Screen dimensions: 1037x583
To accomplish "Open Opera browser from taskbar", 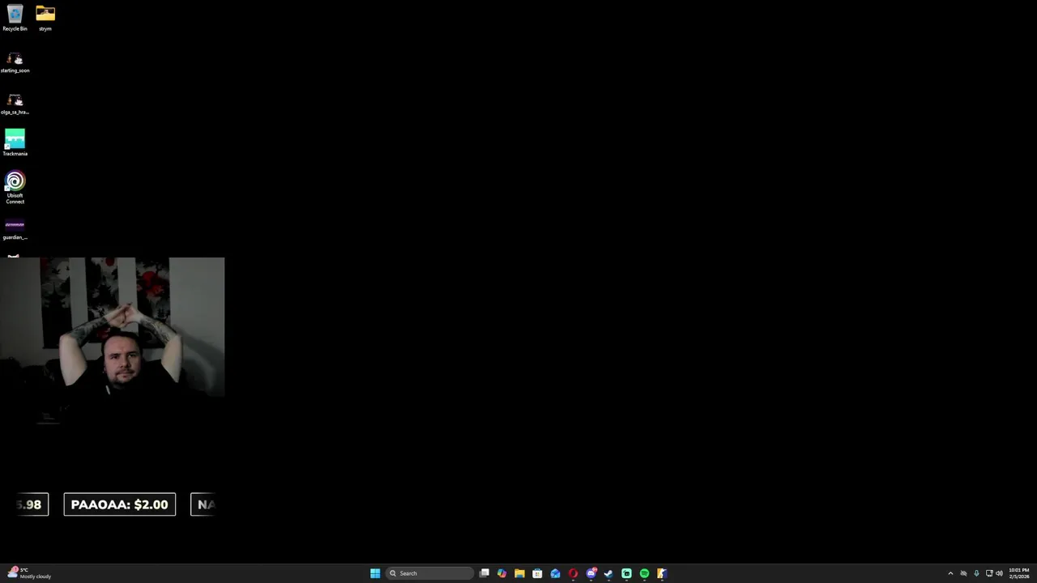I will [x=573, y=573].
